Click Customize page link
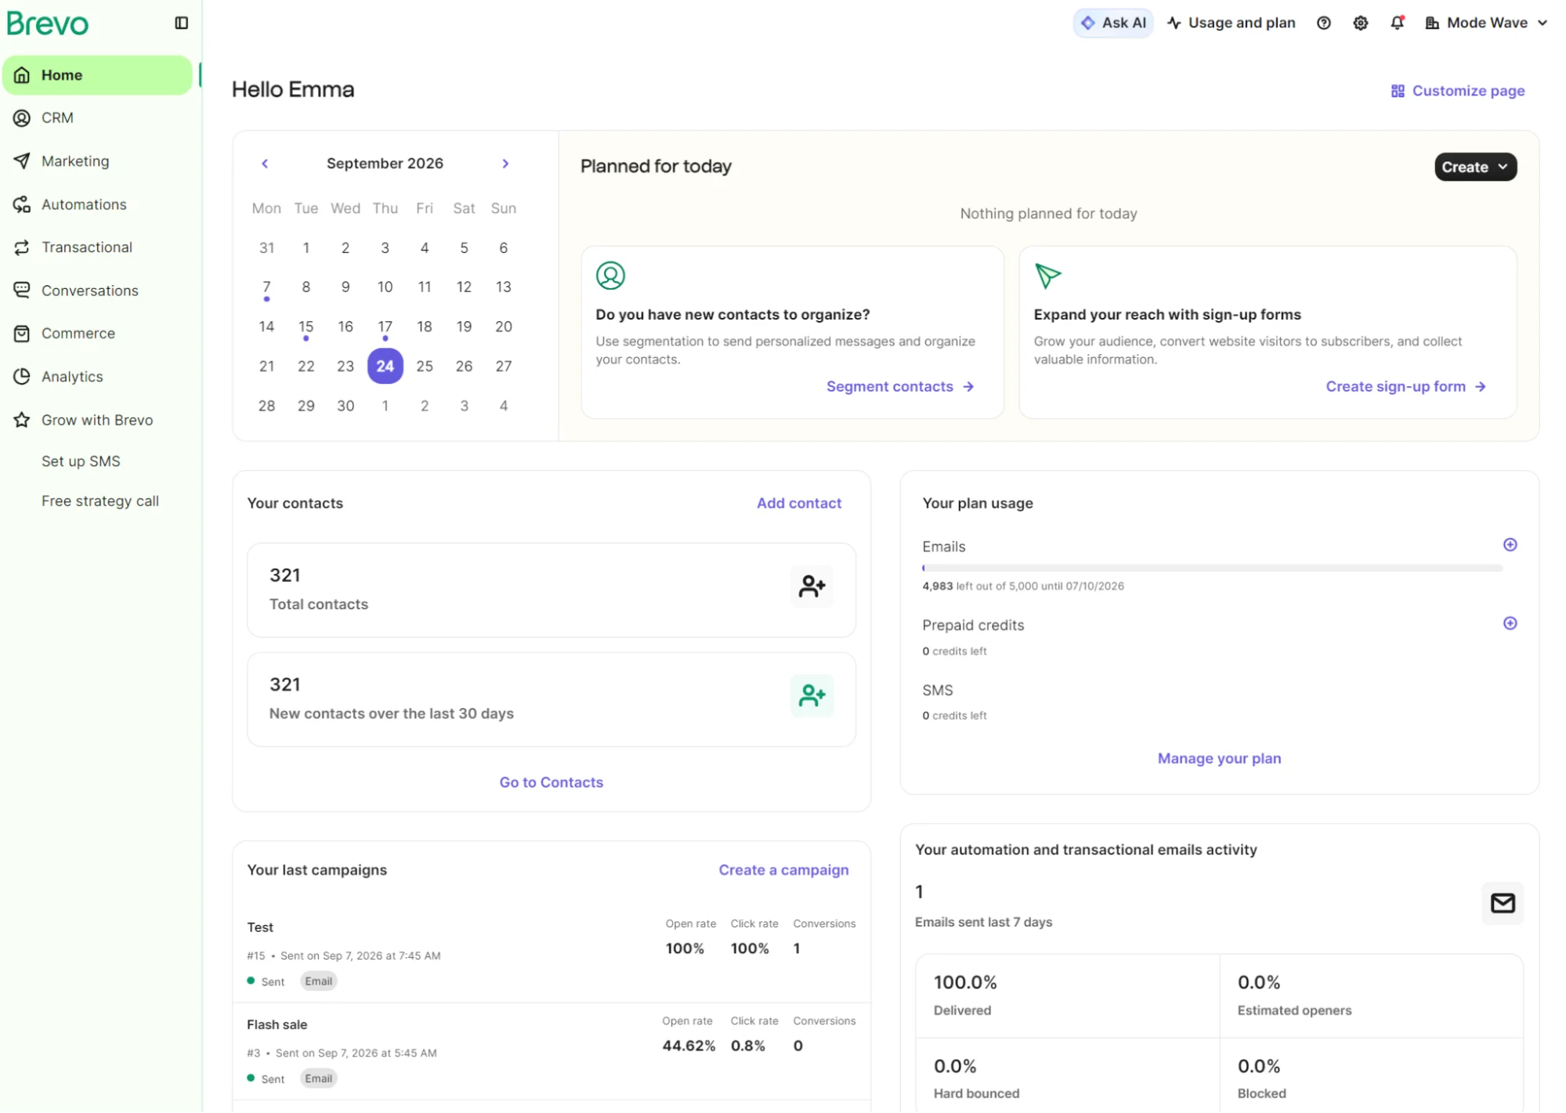 tap(1457, 91)
